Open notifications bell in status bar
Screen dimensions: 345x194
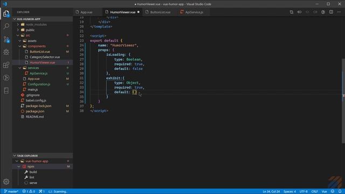coord(340,191)
